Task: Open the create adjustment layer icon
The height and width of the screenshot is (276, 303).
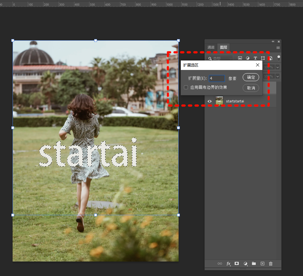Action: pos(245,264)
